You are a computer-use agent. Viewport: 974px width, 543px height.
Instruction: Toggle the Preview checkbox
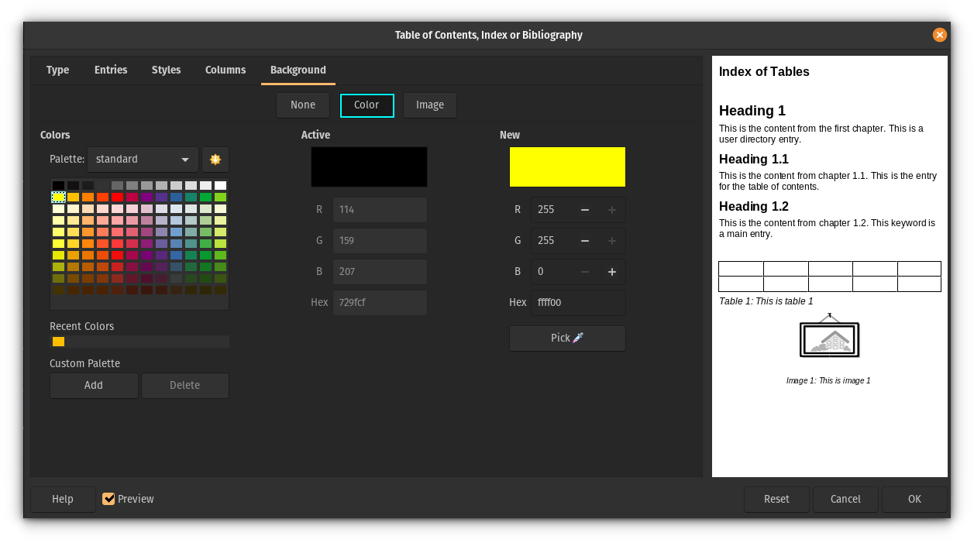coord(109,499)
